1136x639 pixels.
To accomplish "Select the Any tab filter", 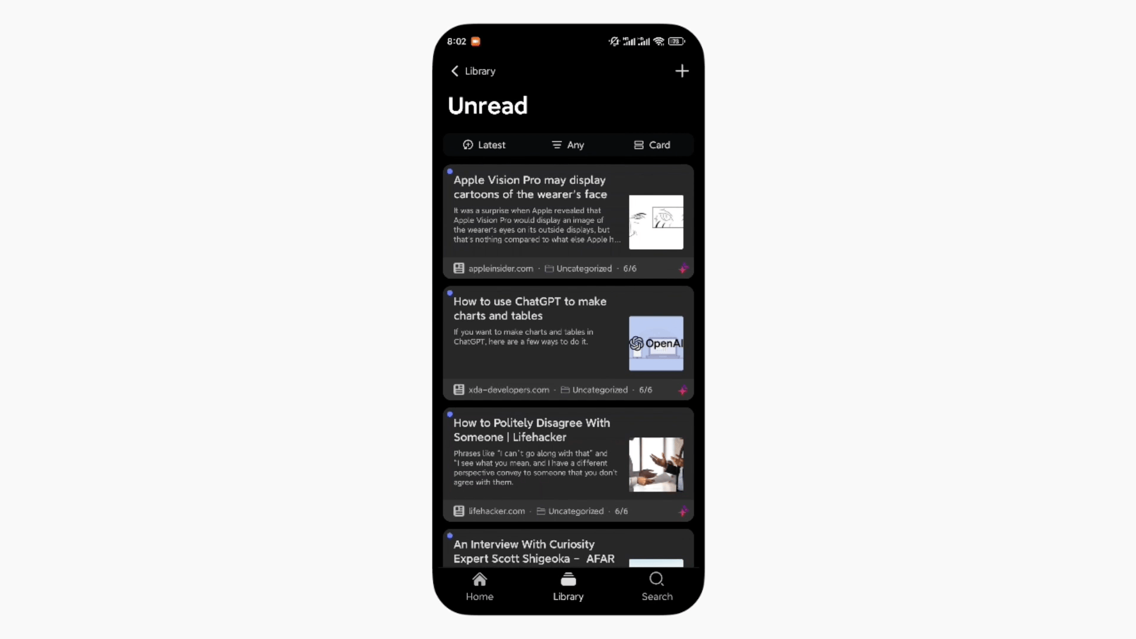I will point(567,144).
